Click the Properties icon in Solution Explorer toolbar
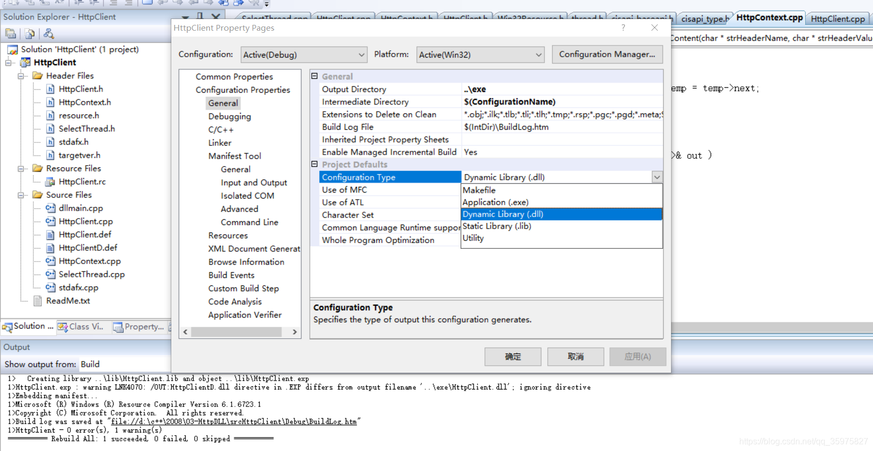This screenshot has height=451, width=873. 11,34
